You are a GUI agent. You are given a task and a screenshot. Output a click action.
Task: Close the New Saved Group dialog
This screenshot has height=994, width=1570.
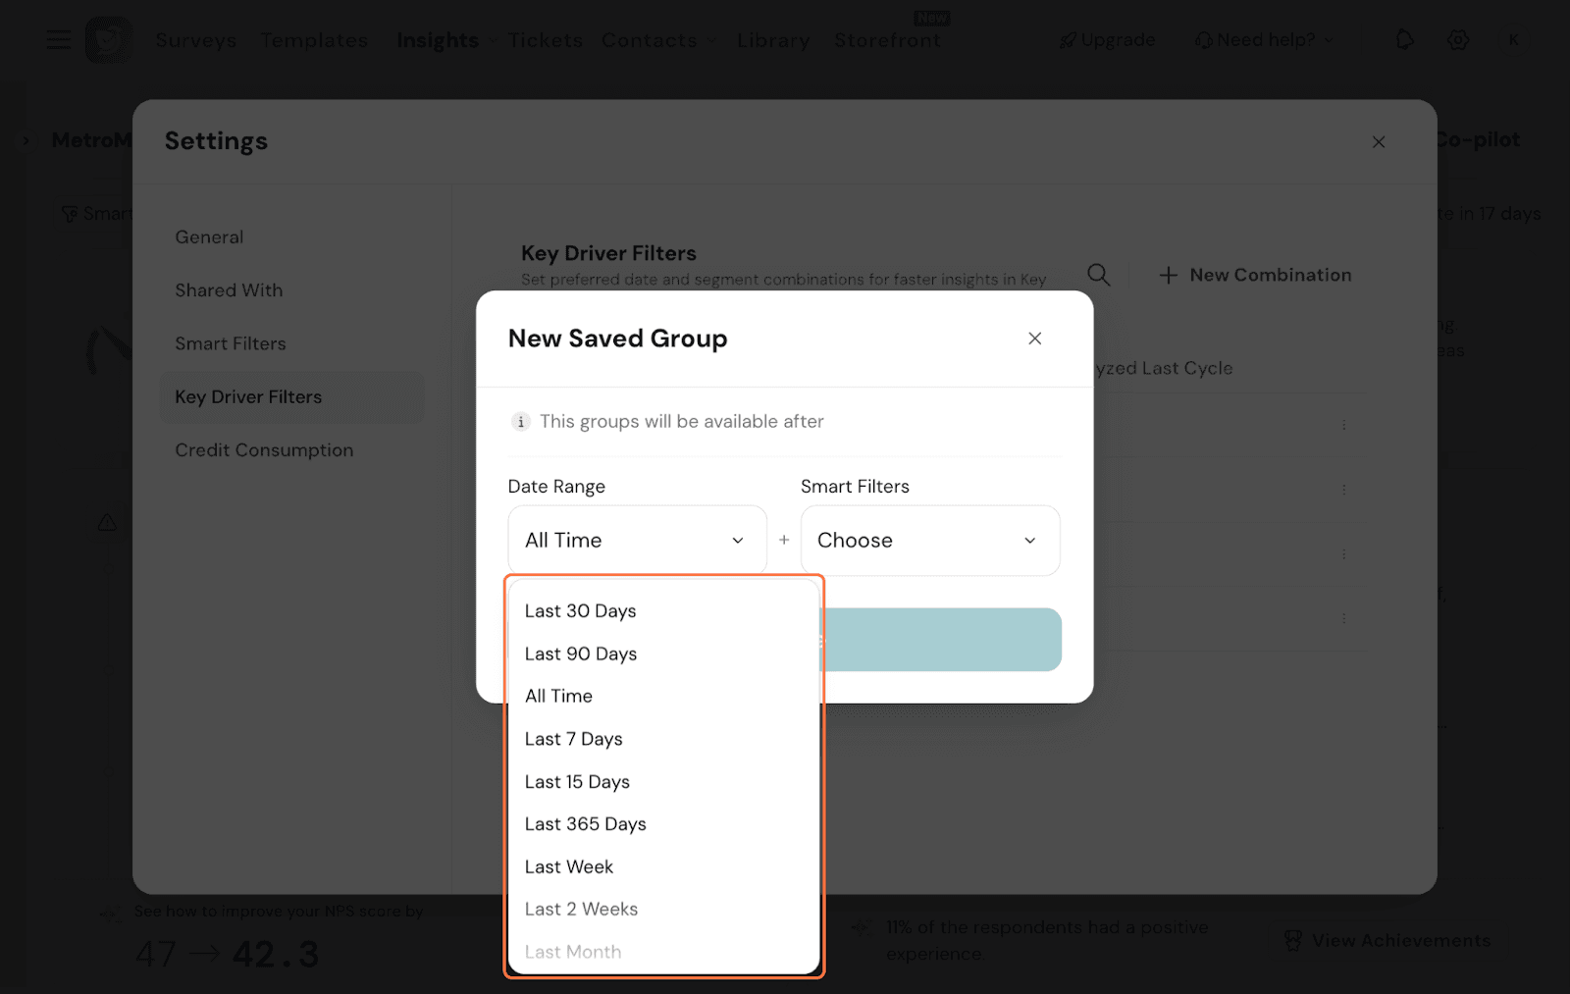point(1034,339)
